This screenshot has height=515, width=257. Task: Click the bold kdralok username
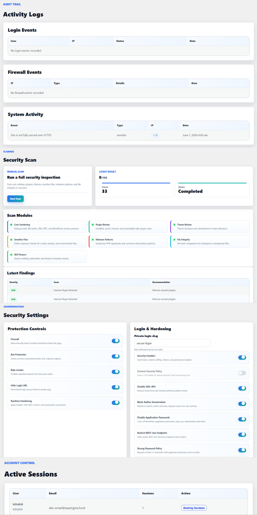tap(18, 504)
